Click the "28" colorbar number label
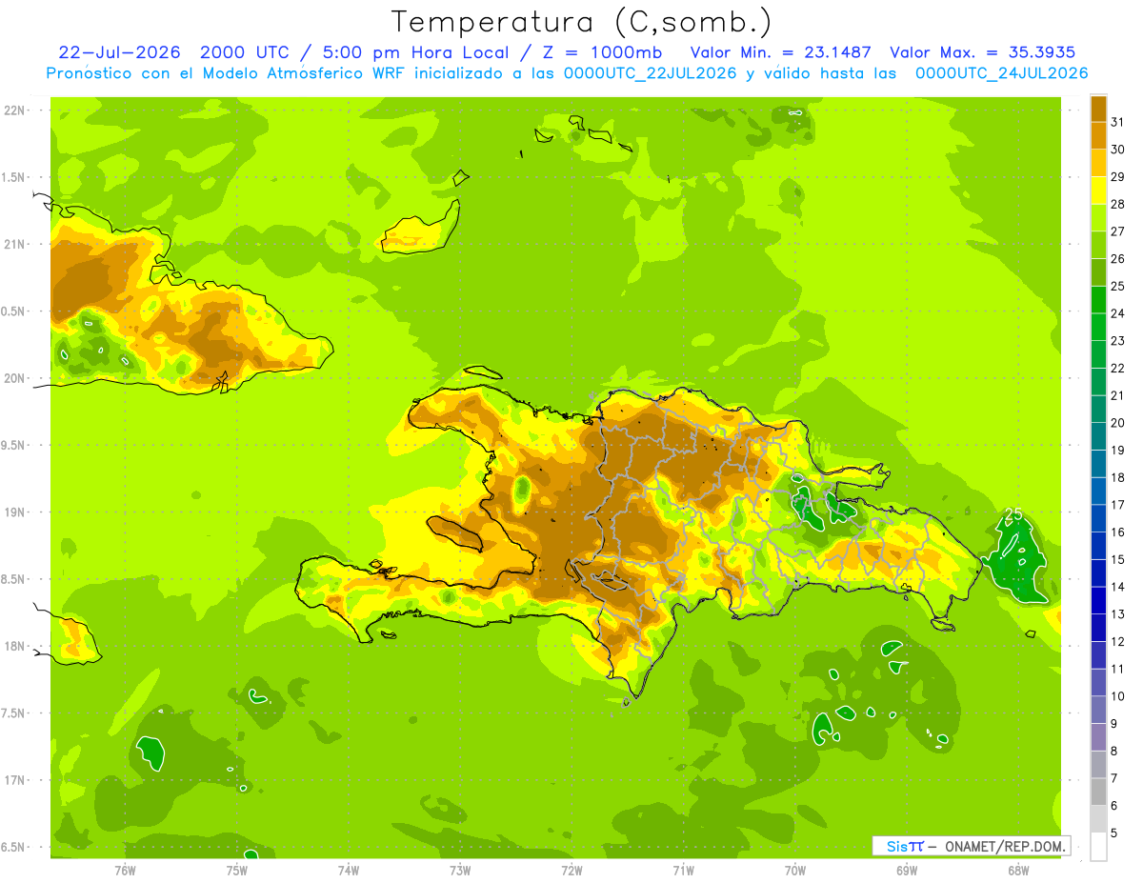1143x883 pixels. click(x=1117, y=204)
